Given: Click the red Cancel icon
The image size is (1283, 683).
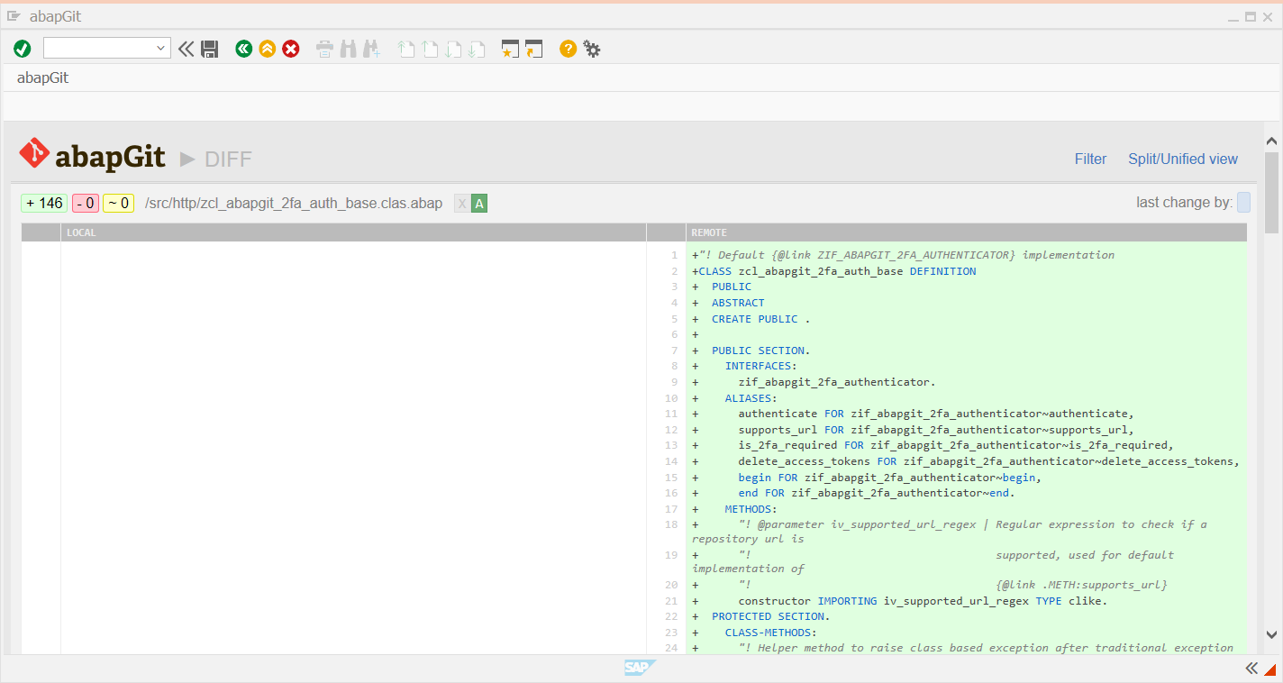Looking at the screenshot, I should pos(291,49).
